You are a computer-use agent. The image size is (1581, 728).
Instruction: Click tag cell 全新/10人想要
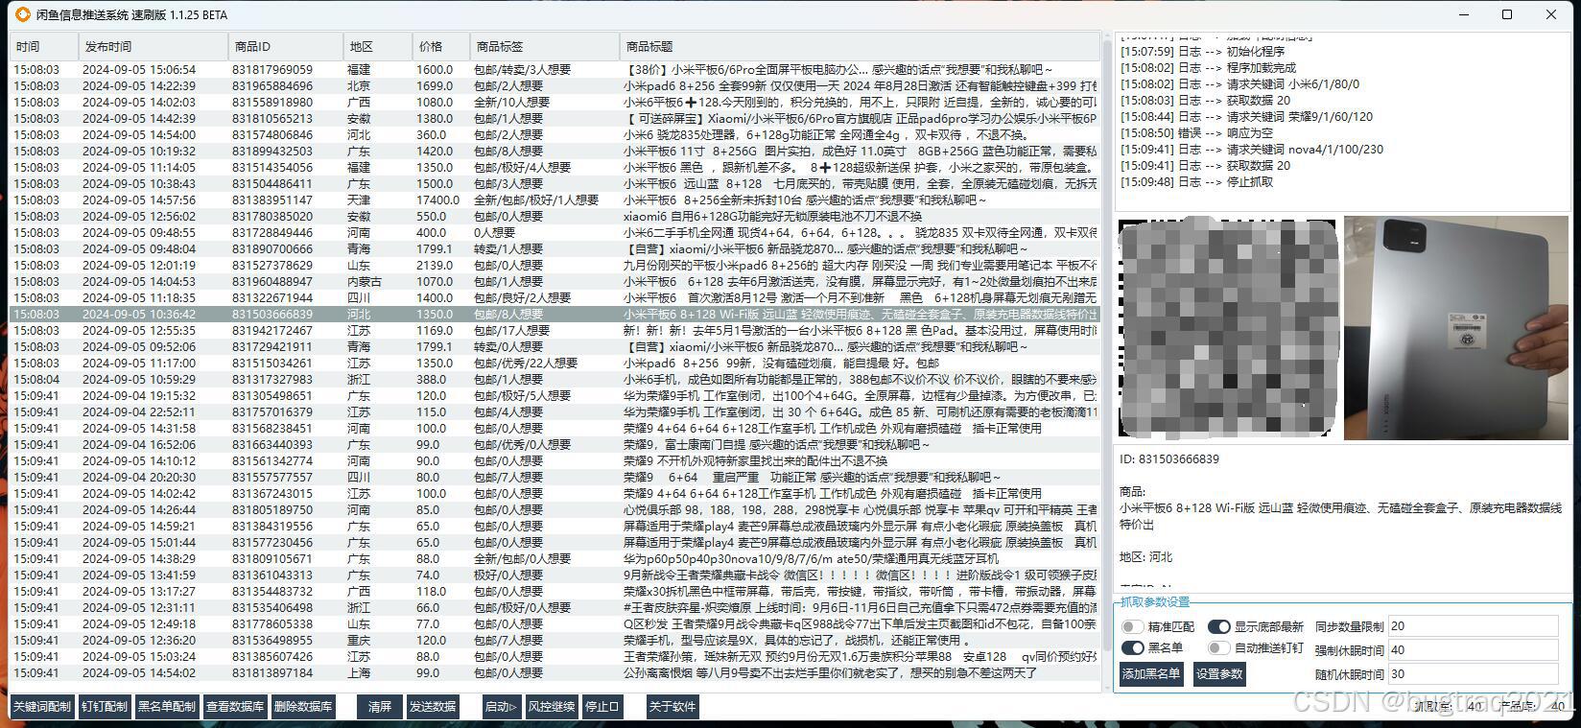pyautogui.click(x=511, y=103)
